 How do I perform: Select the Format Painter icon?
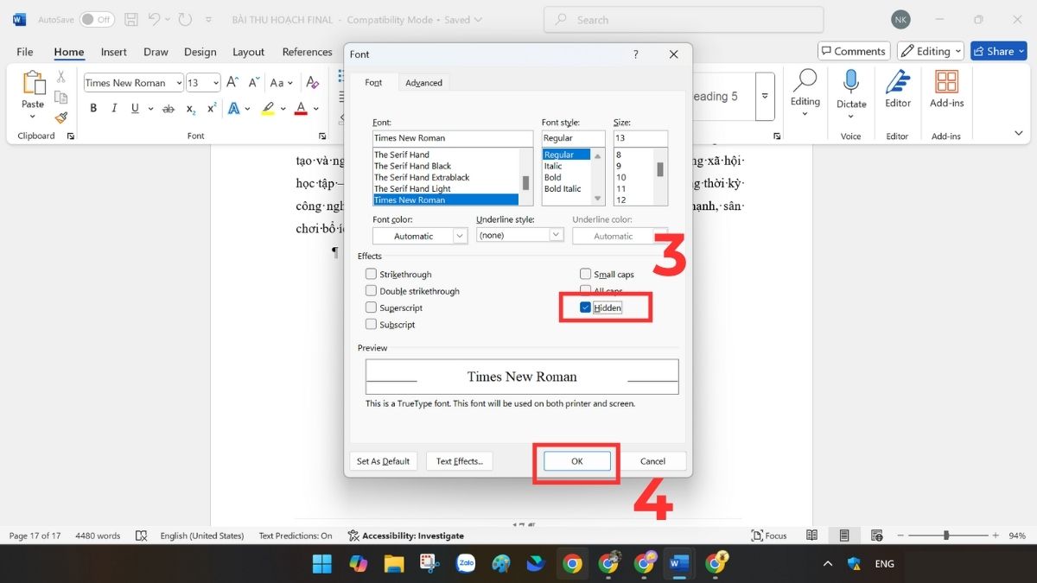(x=61, y=117)
